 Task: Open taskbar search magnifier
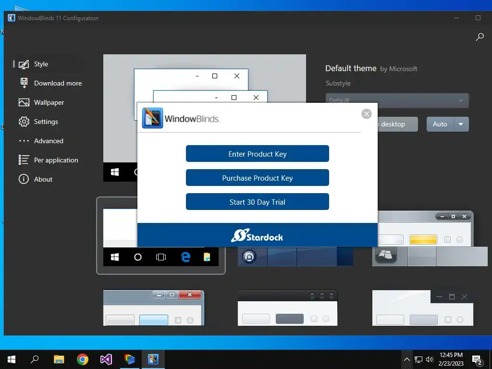[x=35, y=359]
